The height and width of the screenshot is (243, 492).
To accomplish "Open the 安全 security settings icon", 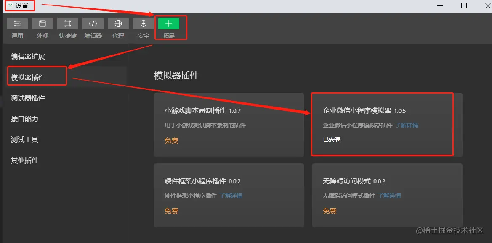I will tap(144, 24).
